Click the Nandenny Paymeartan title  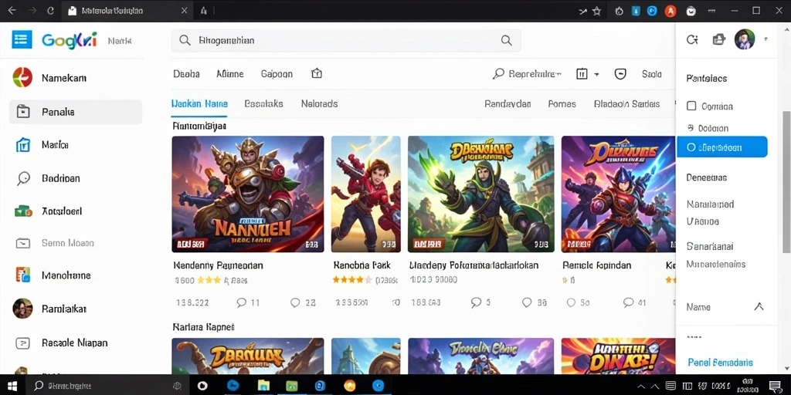coord(218,265)
